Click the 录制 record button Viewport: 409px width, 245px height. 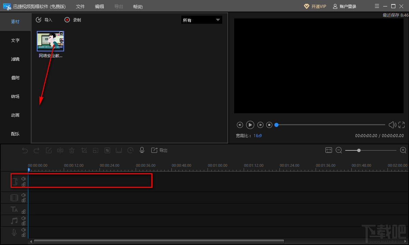point(73,20)
